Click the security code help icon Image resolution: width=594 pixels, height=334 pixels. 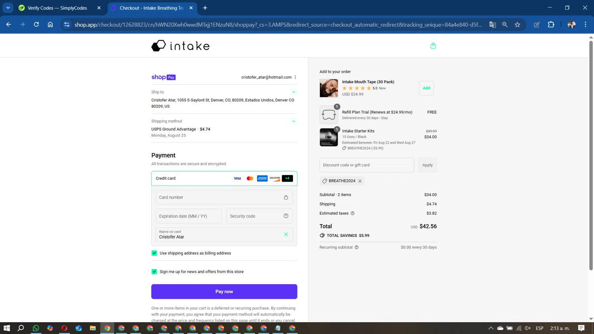point(286,216)
